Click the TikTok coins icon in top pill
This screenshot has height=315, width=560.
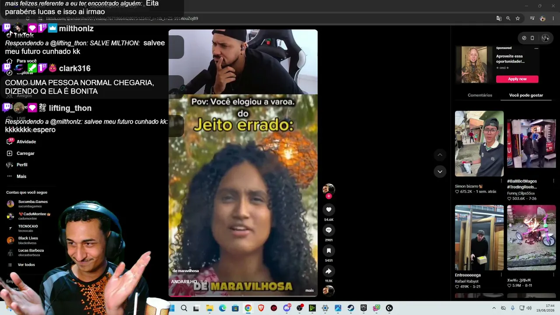point(524,38)
